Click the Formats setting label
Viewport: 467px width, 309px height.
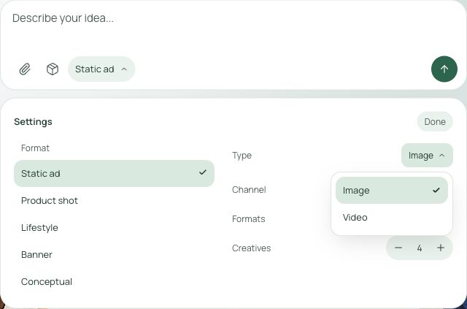click(x=249, y=219)
